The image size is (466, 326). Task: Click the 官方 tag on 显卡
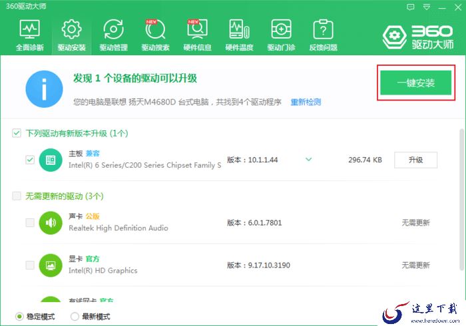[93, 259]
